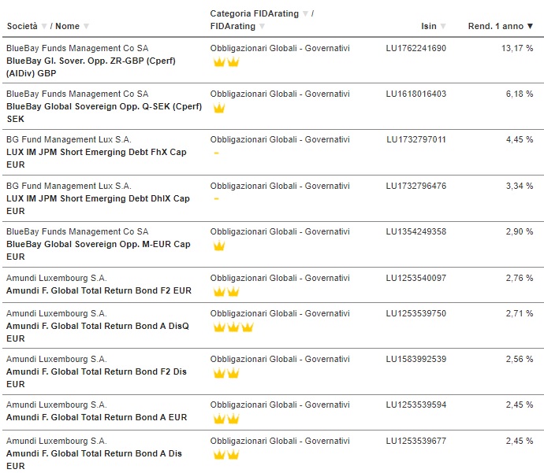This screenshot has height=473, width=544.
Task: Sort by Nome column arrow
Action: (x=86, y=26)
